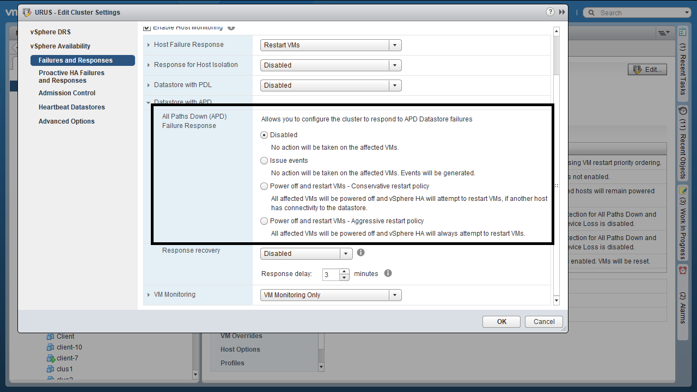Click the OK button
The image size is (697, 392).
(501, 322)
